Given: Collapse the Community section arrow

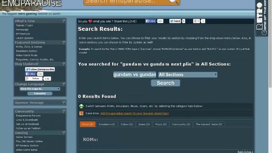Looking at the screenshot, I should [64, 111].
